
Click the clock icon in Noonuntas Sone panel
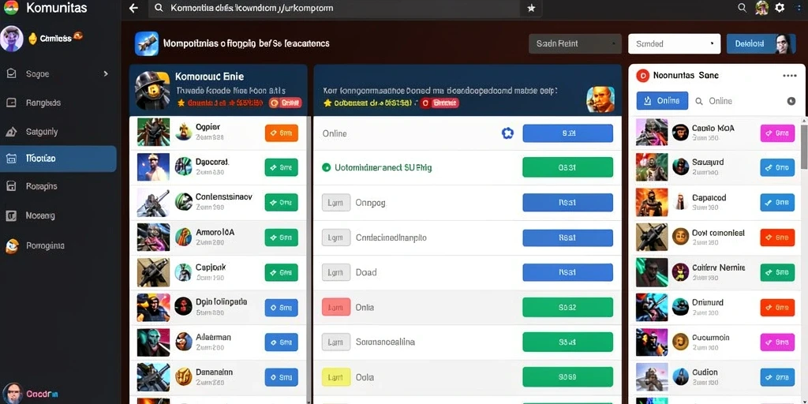coord(791,101)
